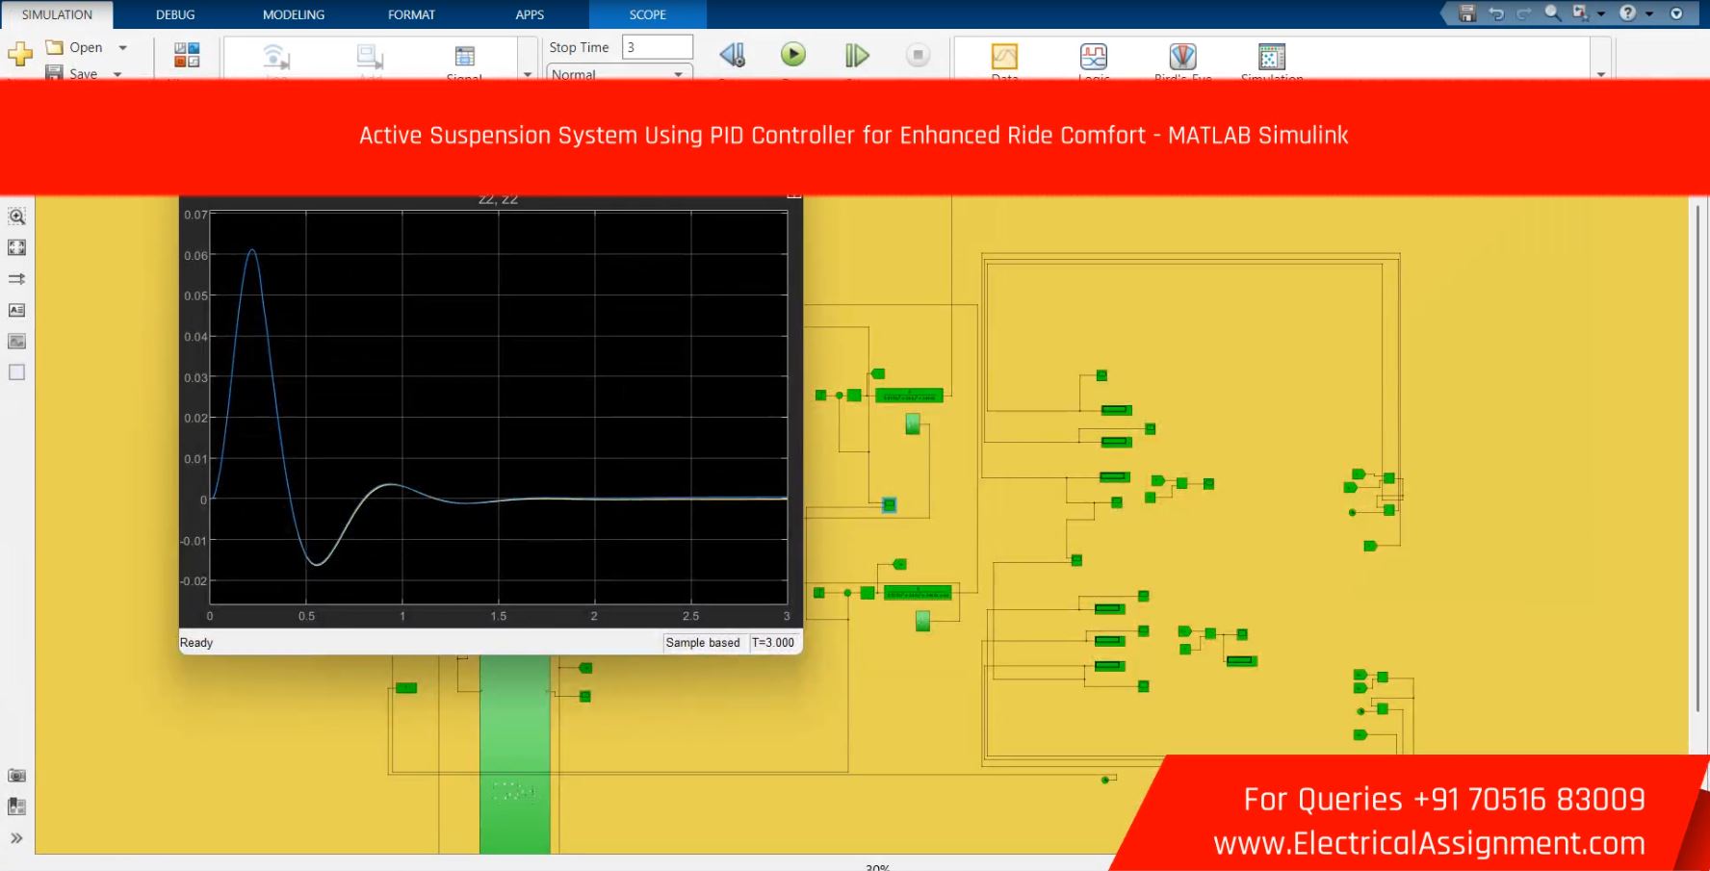Open the Data Inspector icon
The image size is (1710, 871).
tap(1004, 56)
